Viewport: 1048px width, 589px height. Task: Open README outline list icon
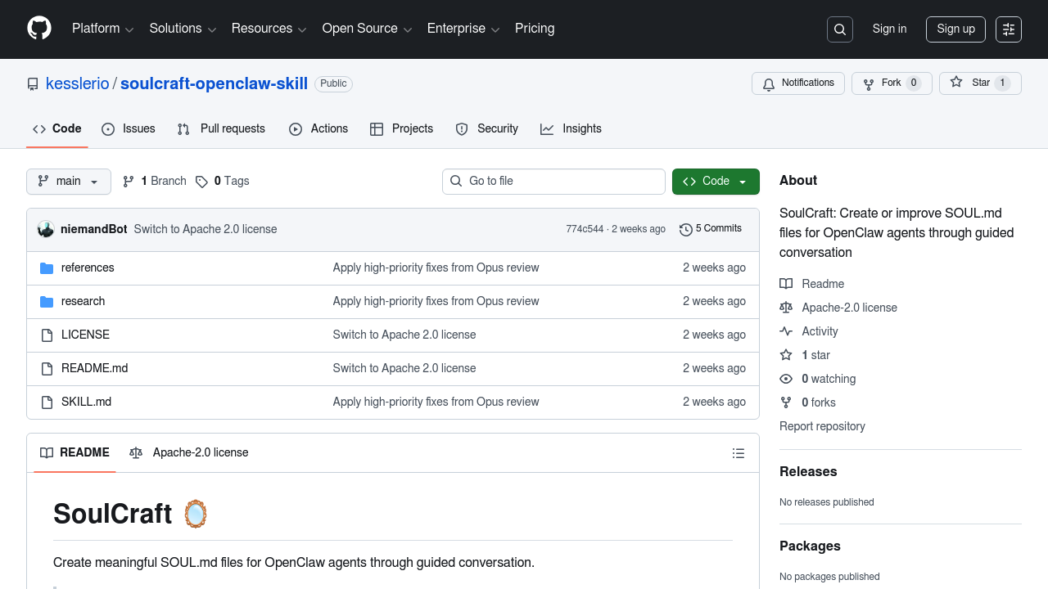(x=739, y=453)
